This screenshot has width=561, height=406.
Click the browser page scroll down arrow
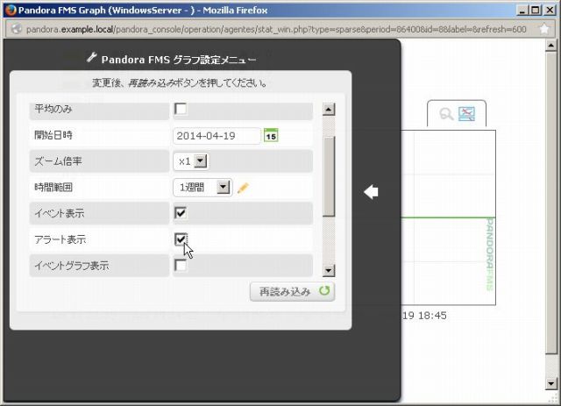pyautogui.click(x=551, y=384)
